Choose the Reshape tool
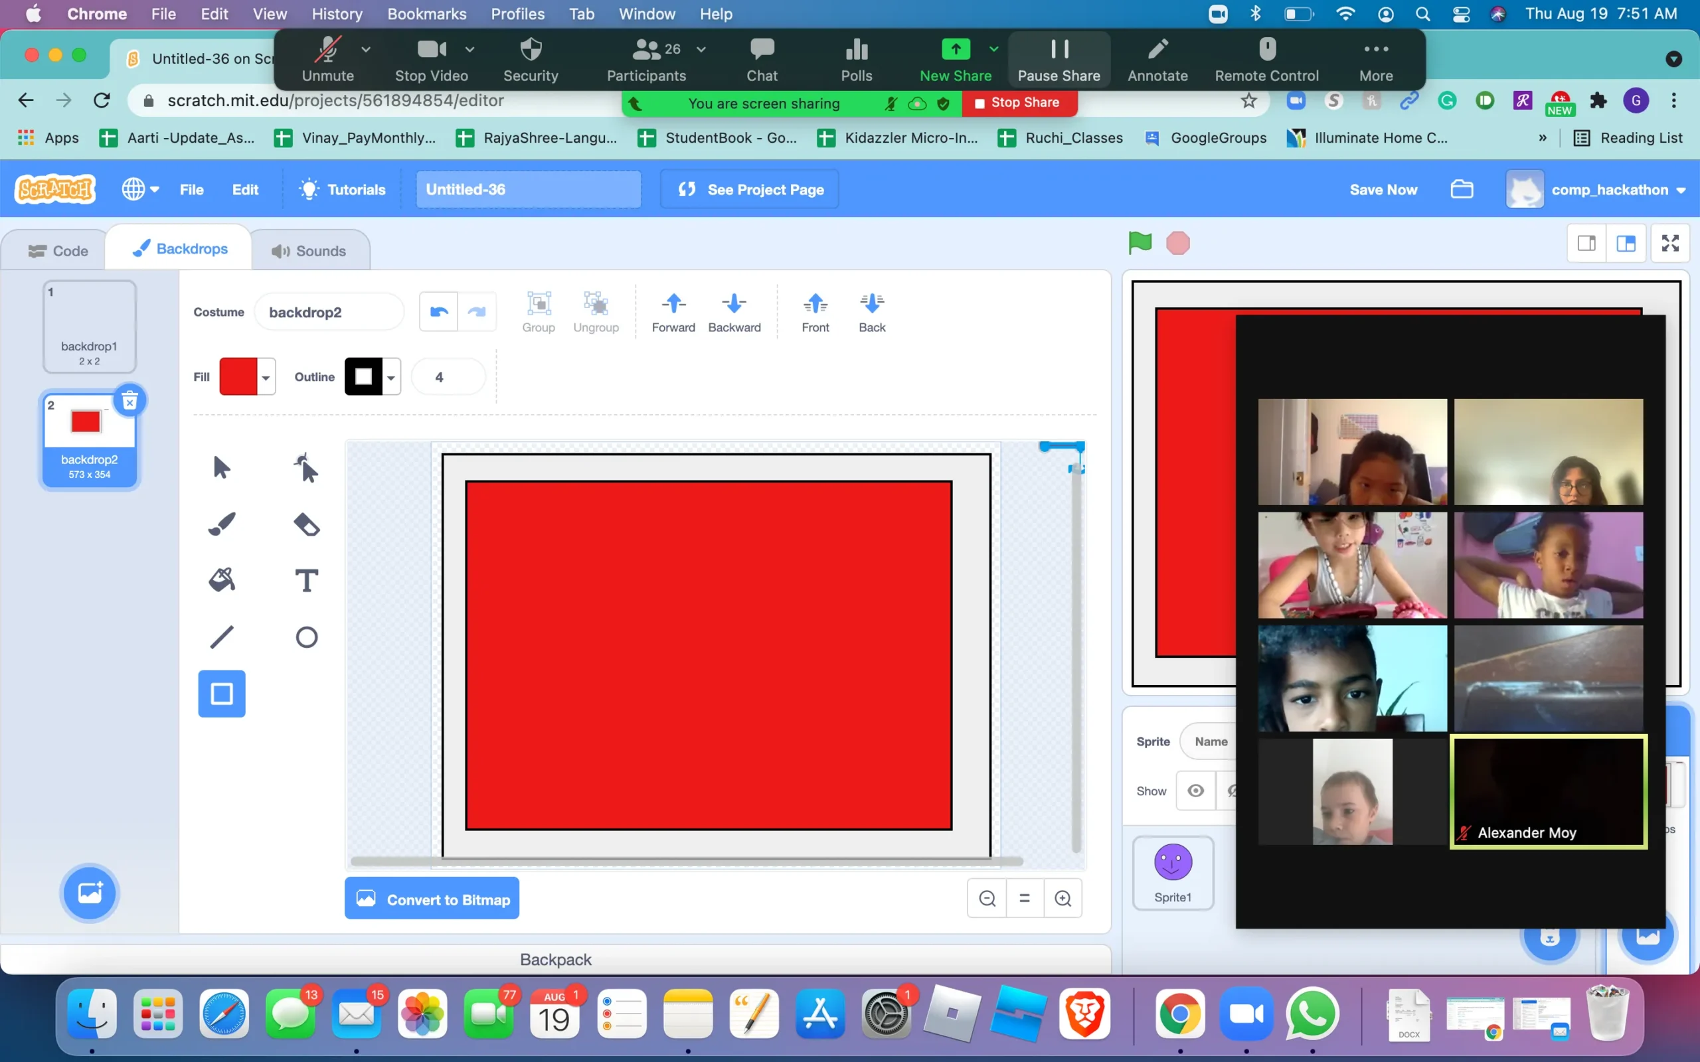 306,467
